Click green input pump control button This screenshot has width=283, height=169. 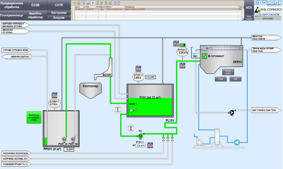point(34,117)
